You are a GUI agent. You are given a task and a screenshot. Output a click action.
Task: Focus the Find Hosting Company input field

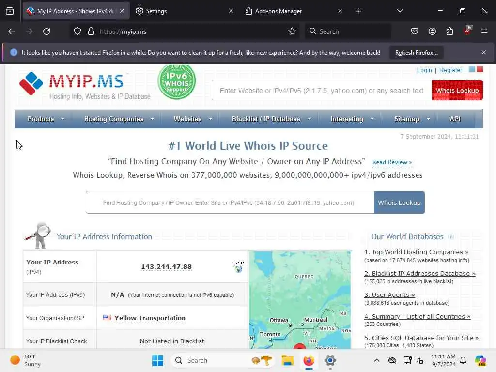(x=230, y=202)
